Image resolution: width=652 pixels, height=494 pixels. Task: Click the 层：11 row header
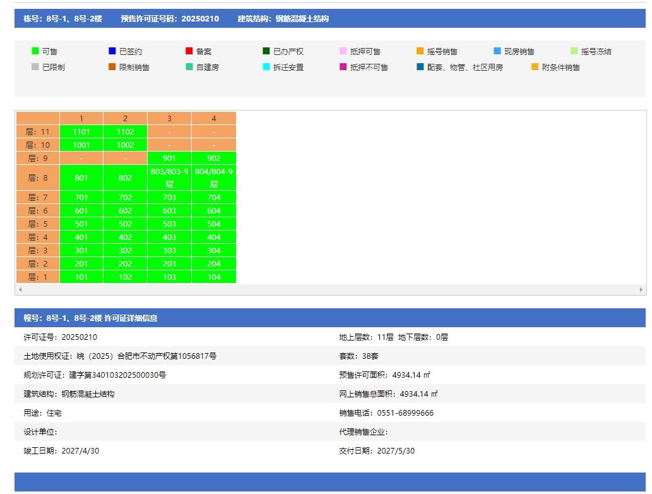pyautogui.click(x=38, y=131)
